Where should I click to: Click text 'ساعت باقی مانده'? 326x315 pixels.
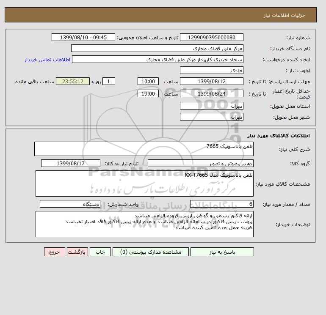tap(35, 82)
